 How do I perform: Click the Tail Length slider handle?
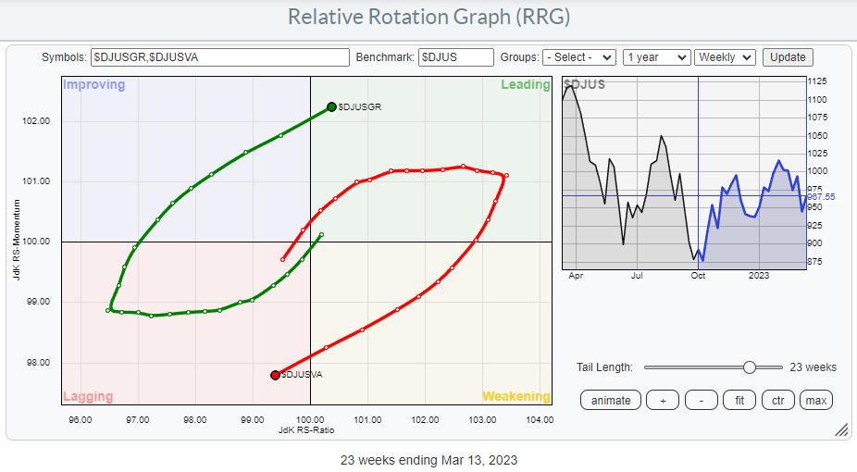(x=750, y=367)
